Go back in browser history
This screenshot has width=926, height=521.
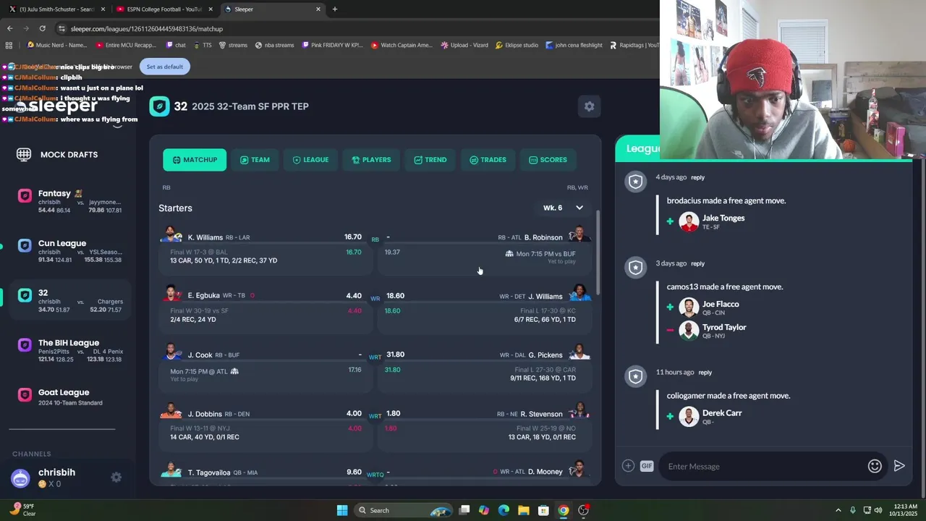(9, 28)
